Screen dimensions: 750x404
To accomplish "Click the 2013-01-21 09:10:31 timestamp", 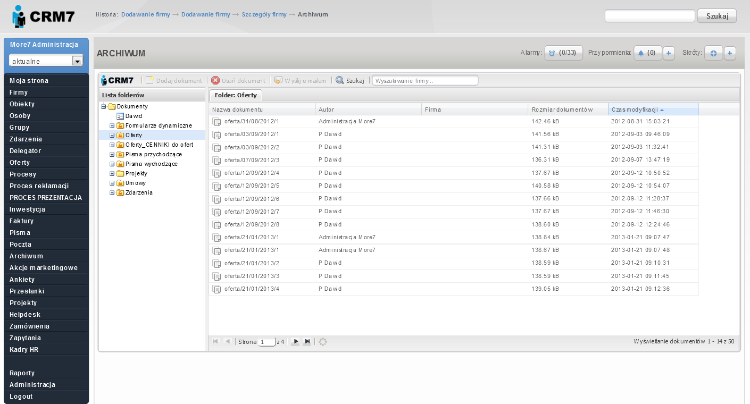I will [640, 263].
